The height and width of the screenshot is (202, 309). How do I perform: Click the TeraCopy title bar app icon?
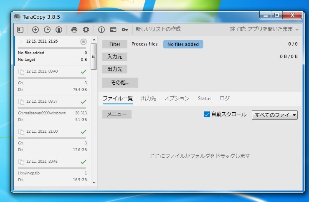(x=17, y=17)
